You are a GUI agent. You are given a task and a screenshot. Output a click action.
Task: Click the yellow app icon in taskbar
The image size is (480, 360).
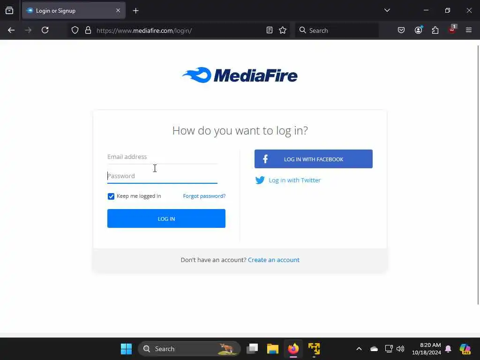pyautogui.click(x=314, y=349)
